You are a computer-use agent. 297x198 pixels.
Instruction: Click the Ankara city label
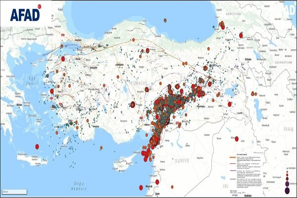tap(118, 64)
